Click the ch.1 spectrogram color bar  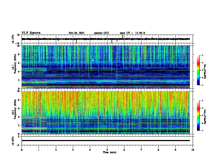(x=198, y=70)
